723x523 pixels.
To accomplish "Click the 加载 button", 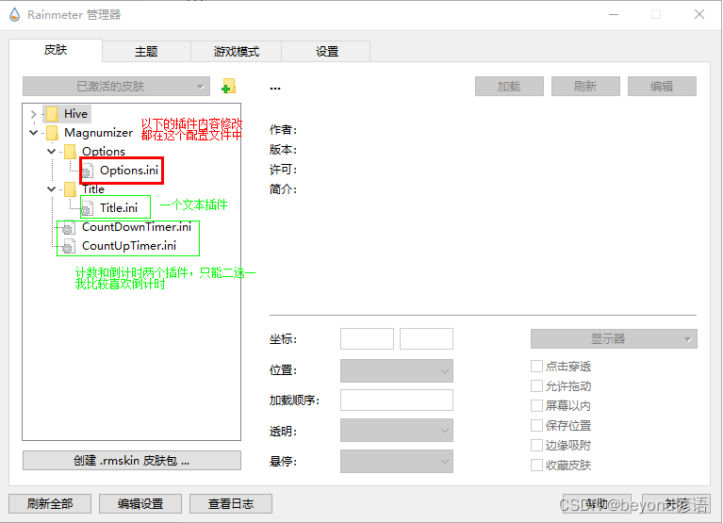I will 509,86.
